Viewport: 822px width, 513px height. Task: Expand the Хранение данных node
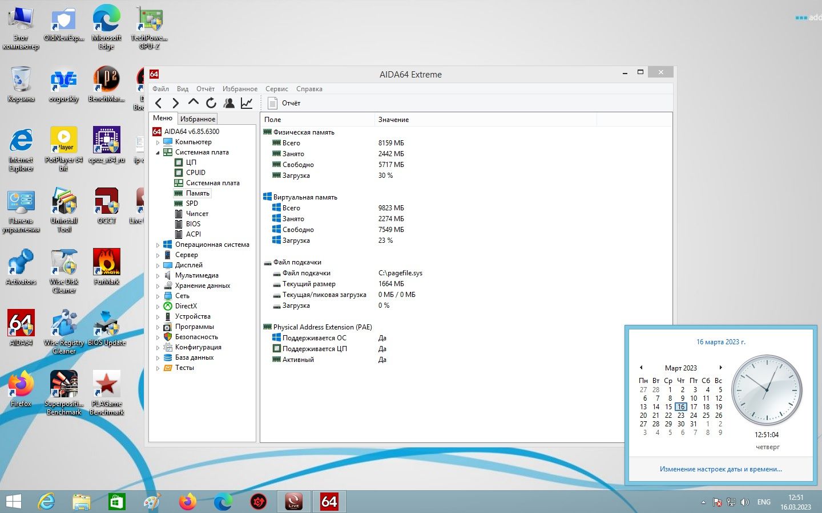158,286
